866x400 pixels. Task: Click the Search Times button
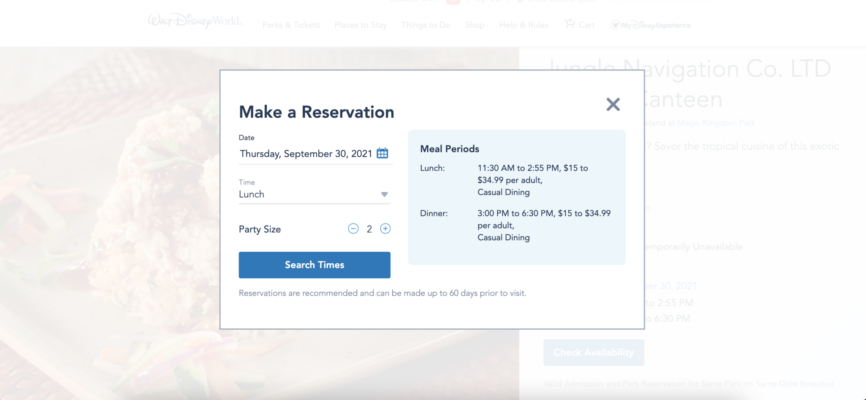(314, 265)
